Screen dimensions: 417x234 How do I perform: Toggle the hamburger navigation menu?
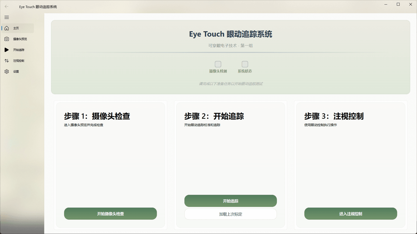(7, 17)
